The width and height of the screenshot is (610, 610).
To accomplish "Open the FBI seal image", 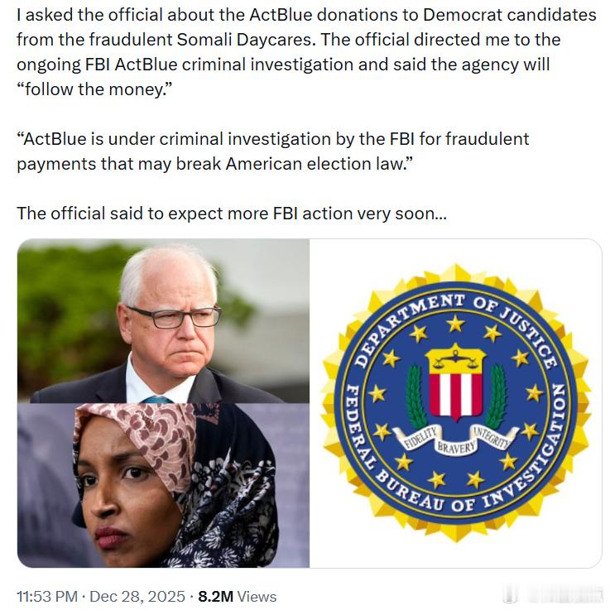I will click(x=455, y=403).
